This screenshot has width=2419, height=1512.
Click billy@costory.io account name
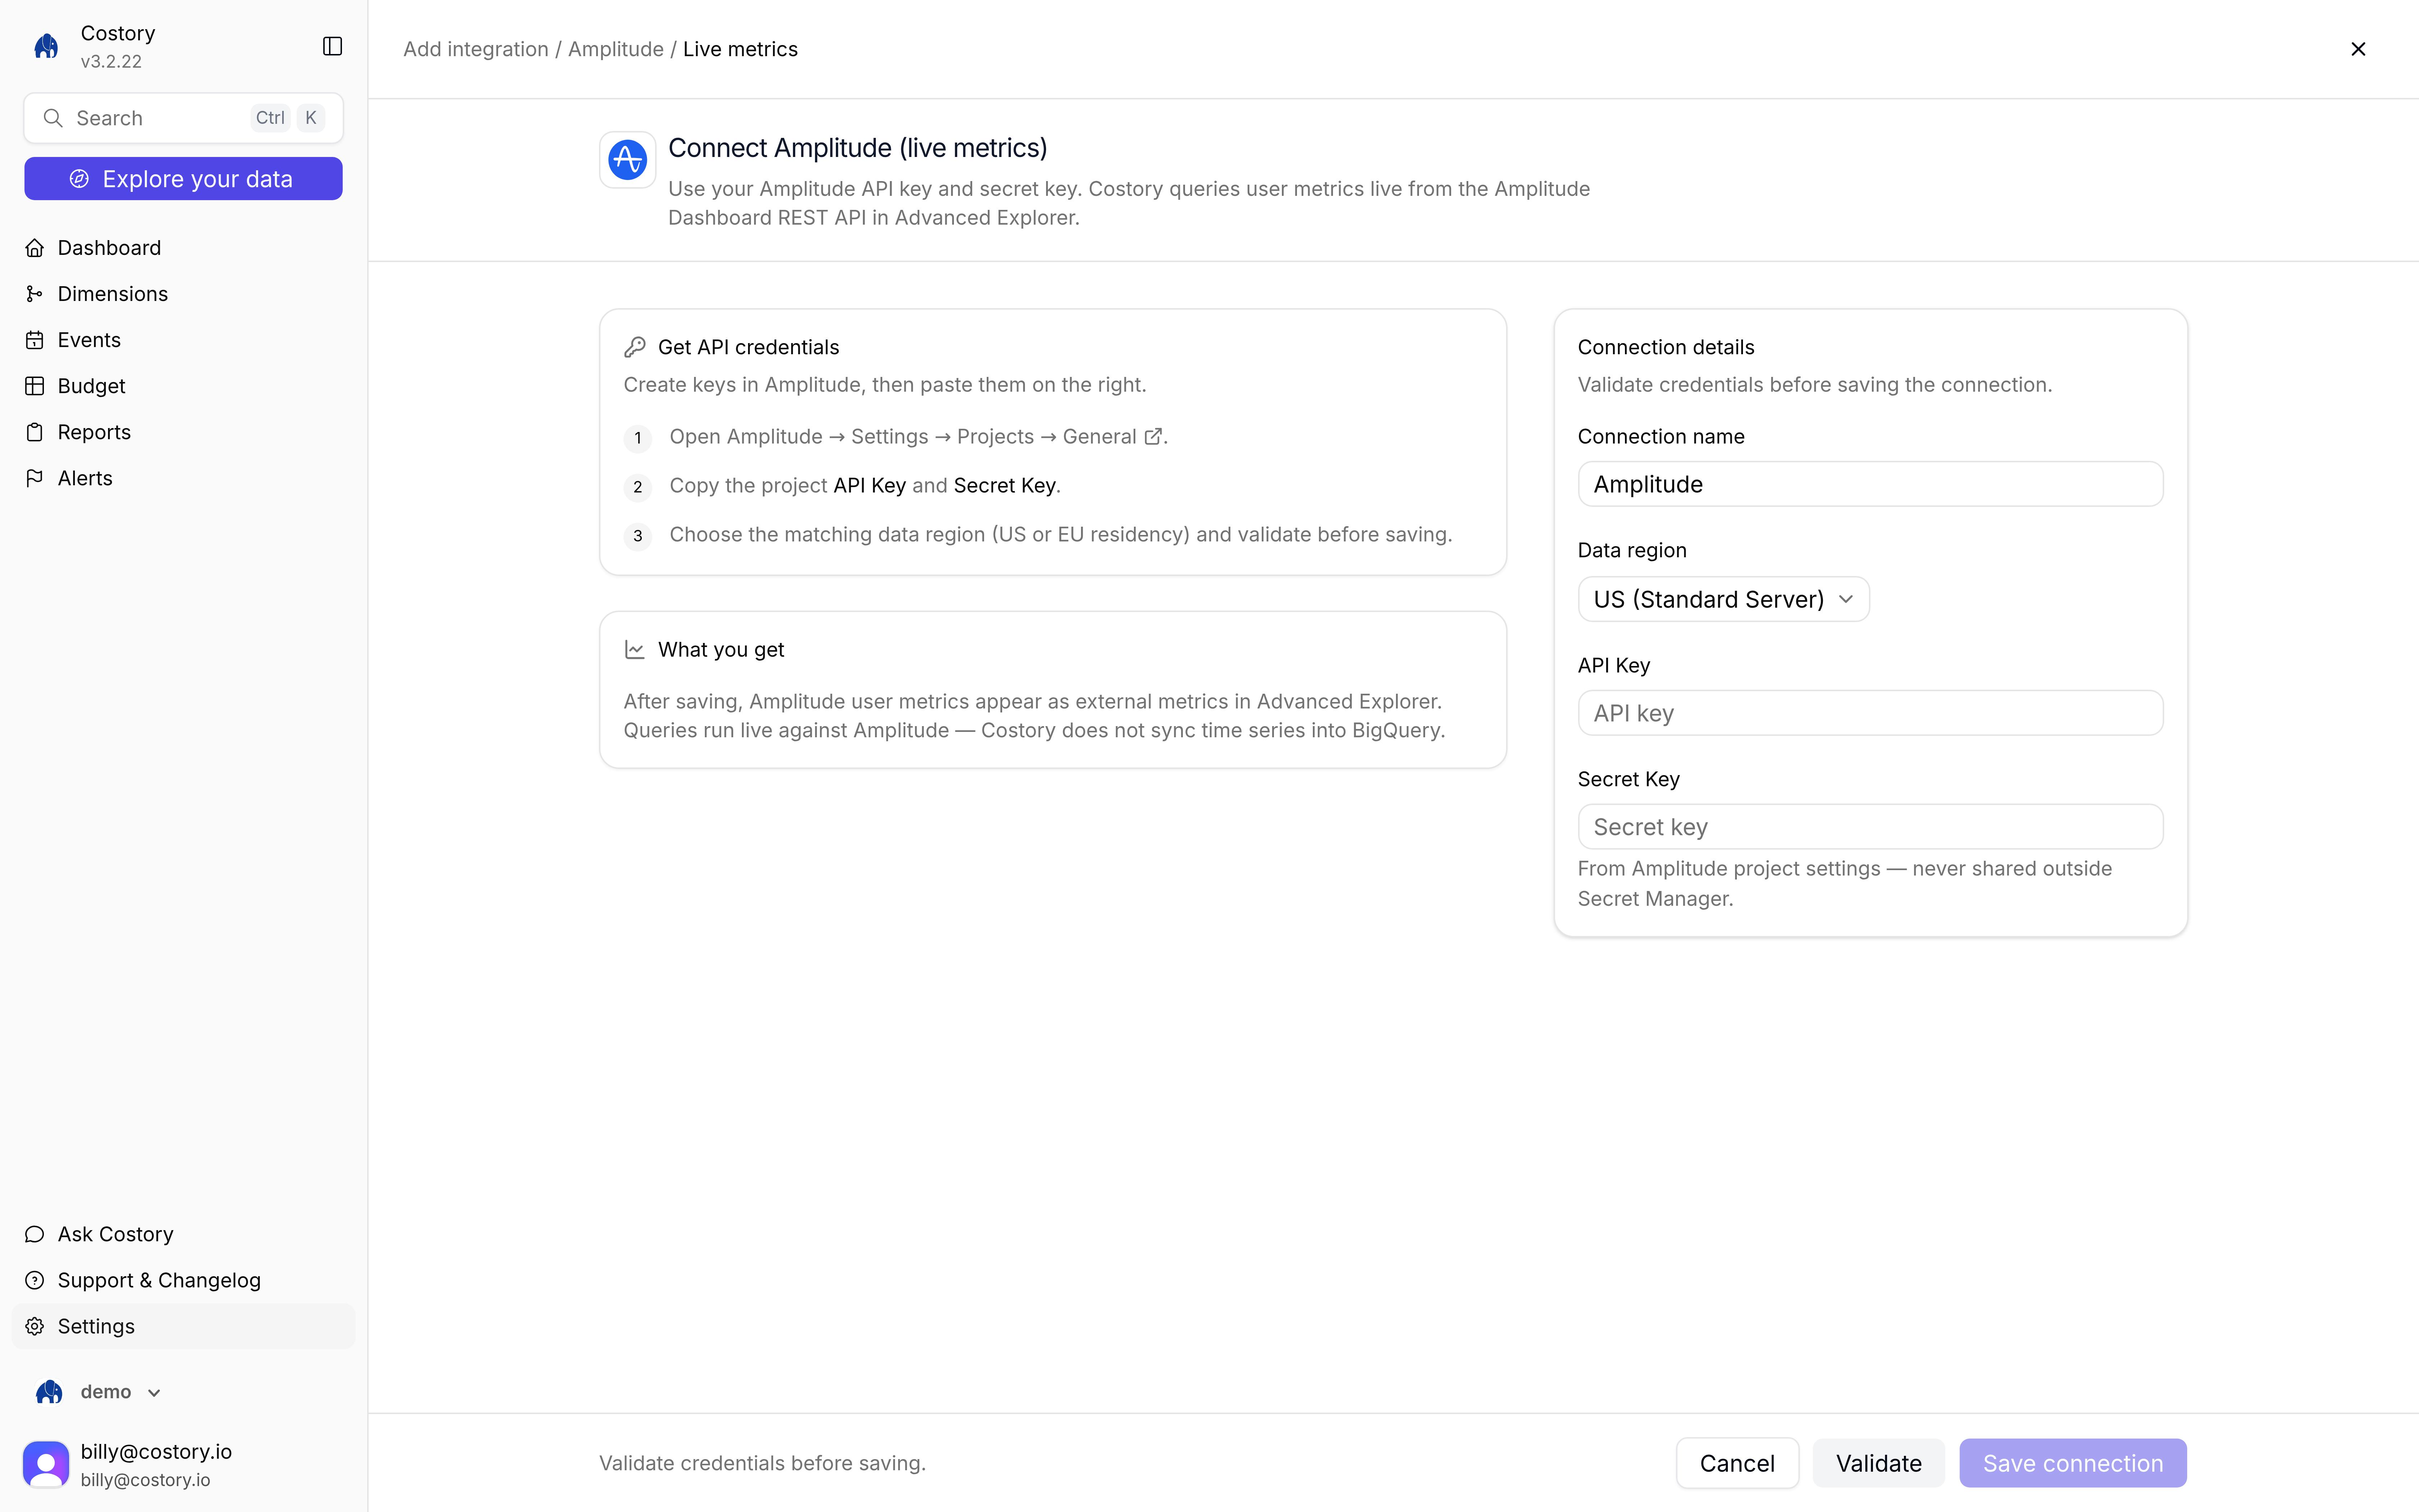pos(156,1451)
